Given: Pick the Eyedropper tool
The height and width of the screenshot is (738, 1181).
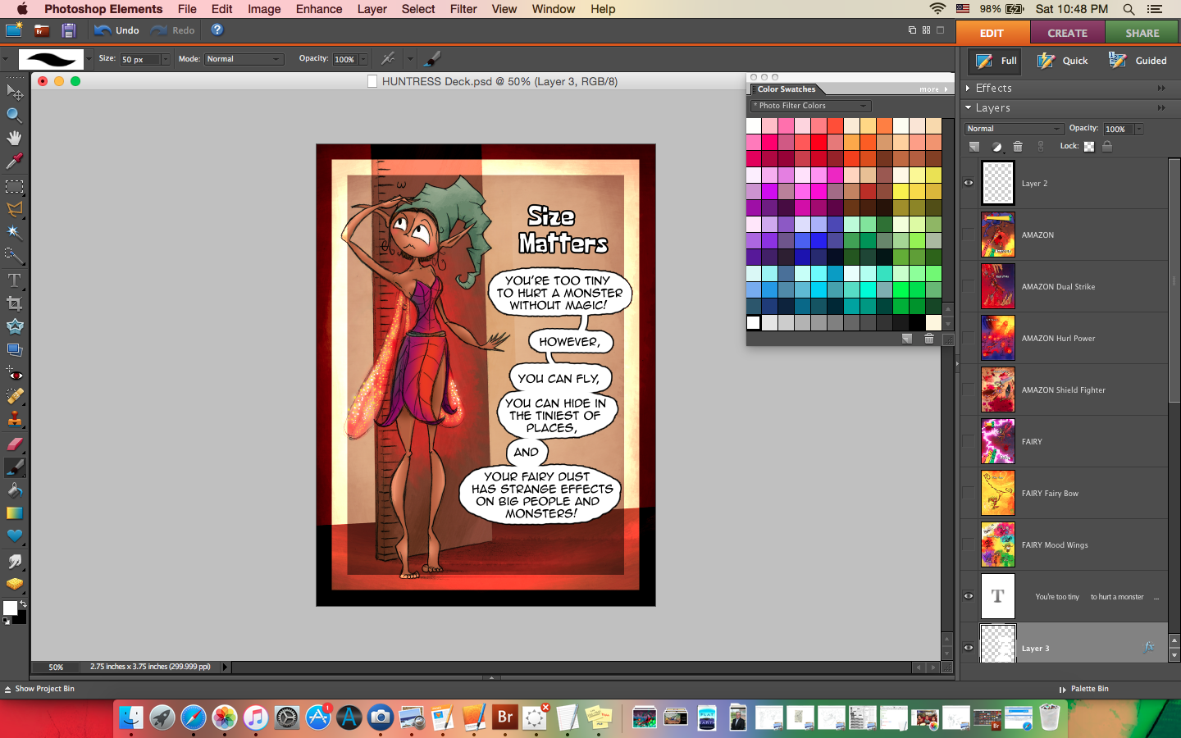Looking at the screenshot, I should tap(14, 162).
